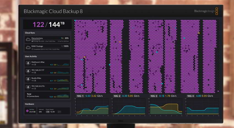
Task: Click the 4.30 read speed value
Action: point(125,96)
